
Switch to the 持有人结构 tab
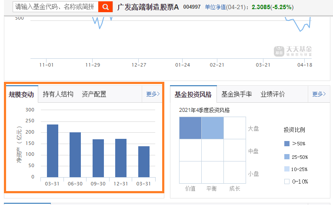click(58, 94)
